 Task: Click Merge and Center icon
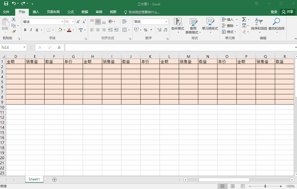(124, 30)
